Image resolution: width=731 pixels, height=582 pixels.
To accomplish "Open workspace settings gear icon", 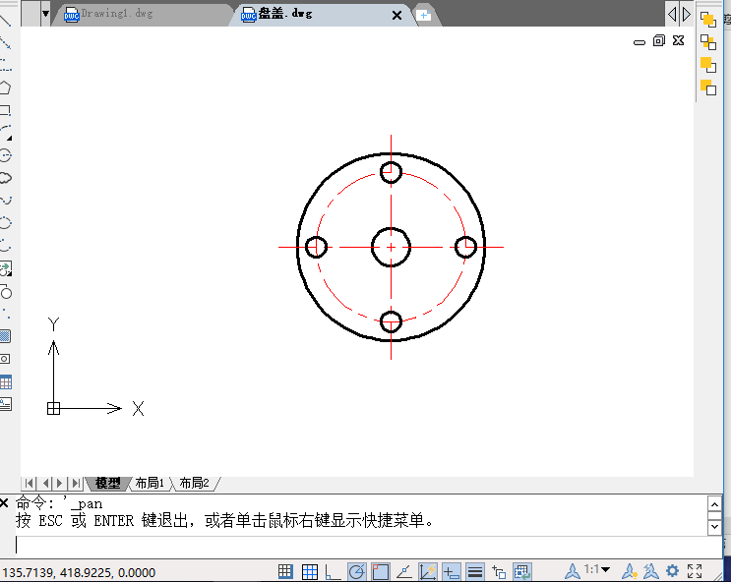I will [x=673, y=571].
